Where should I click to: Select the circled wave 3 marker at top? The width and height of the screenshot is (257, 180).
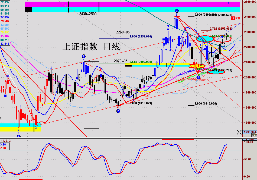[177, 11]
